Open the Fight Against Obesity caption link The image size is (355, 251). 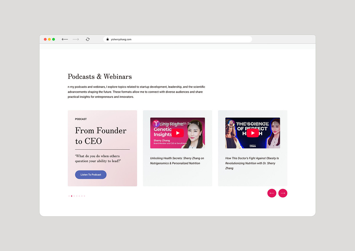pos(252,163)
